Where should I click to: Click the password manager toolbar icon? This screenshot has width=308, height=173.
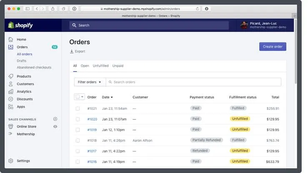click(74, 9)
